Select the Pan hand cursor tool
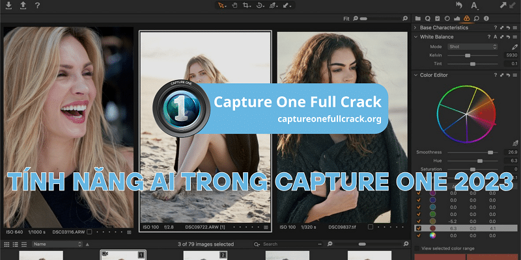Screen dimensions: 521x260 click(x=234, y=5)
